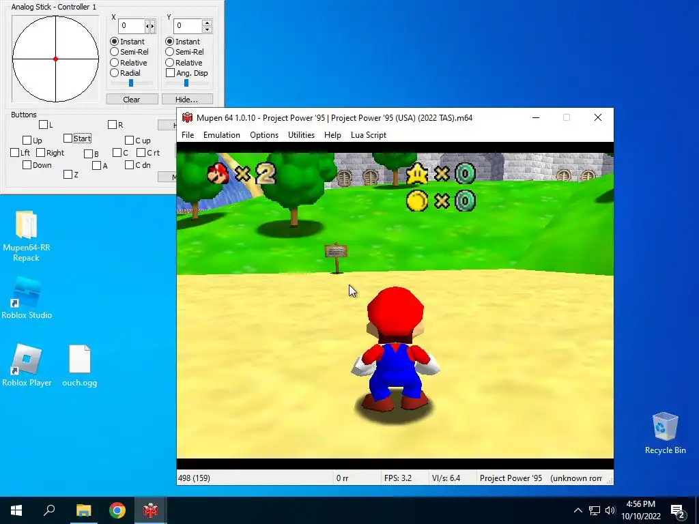
Task: Launch Google Chrome from the taskbar
Action: [117, 510]
